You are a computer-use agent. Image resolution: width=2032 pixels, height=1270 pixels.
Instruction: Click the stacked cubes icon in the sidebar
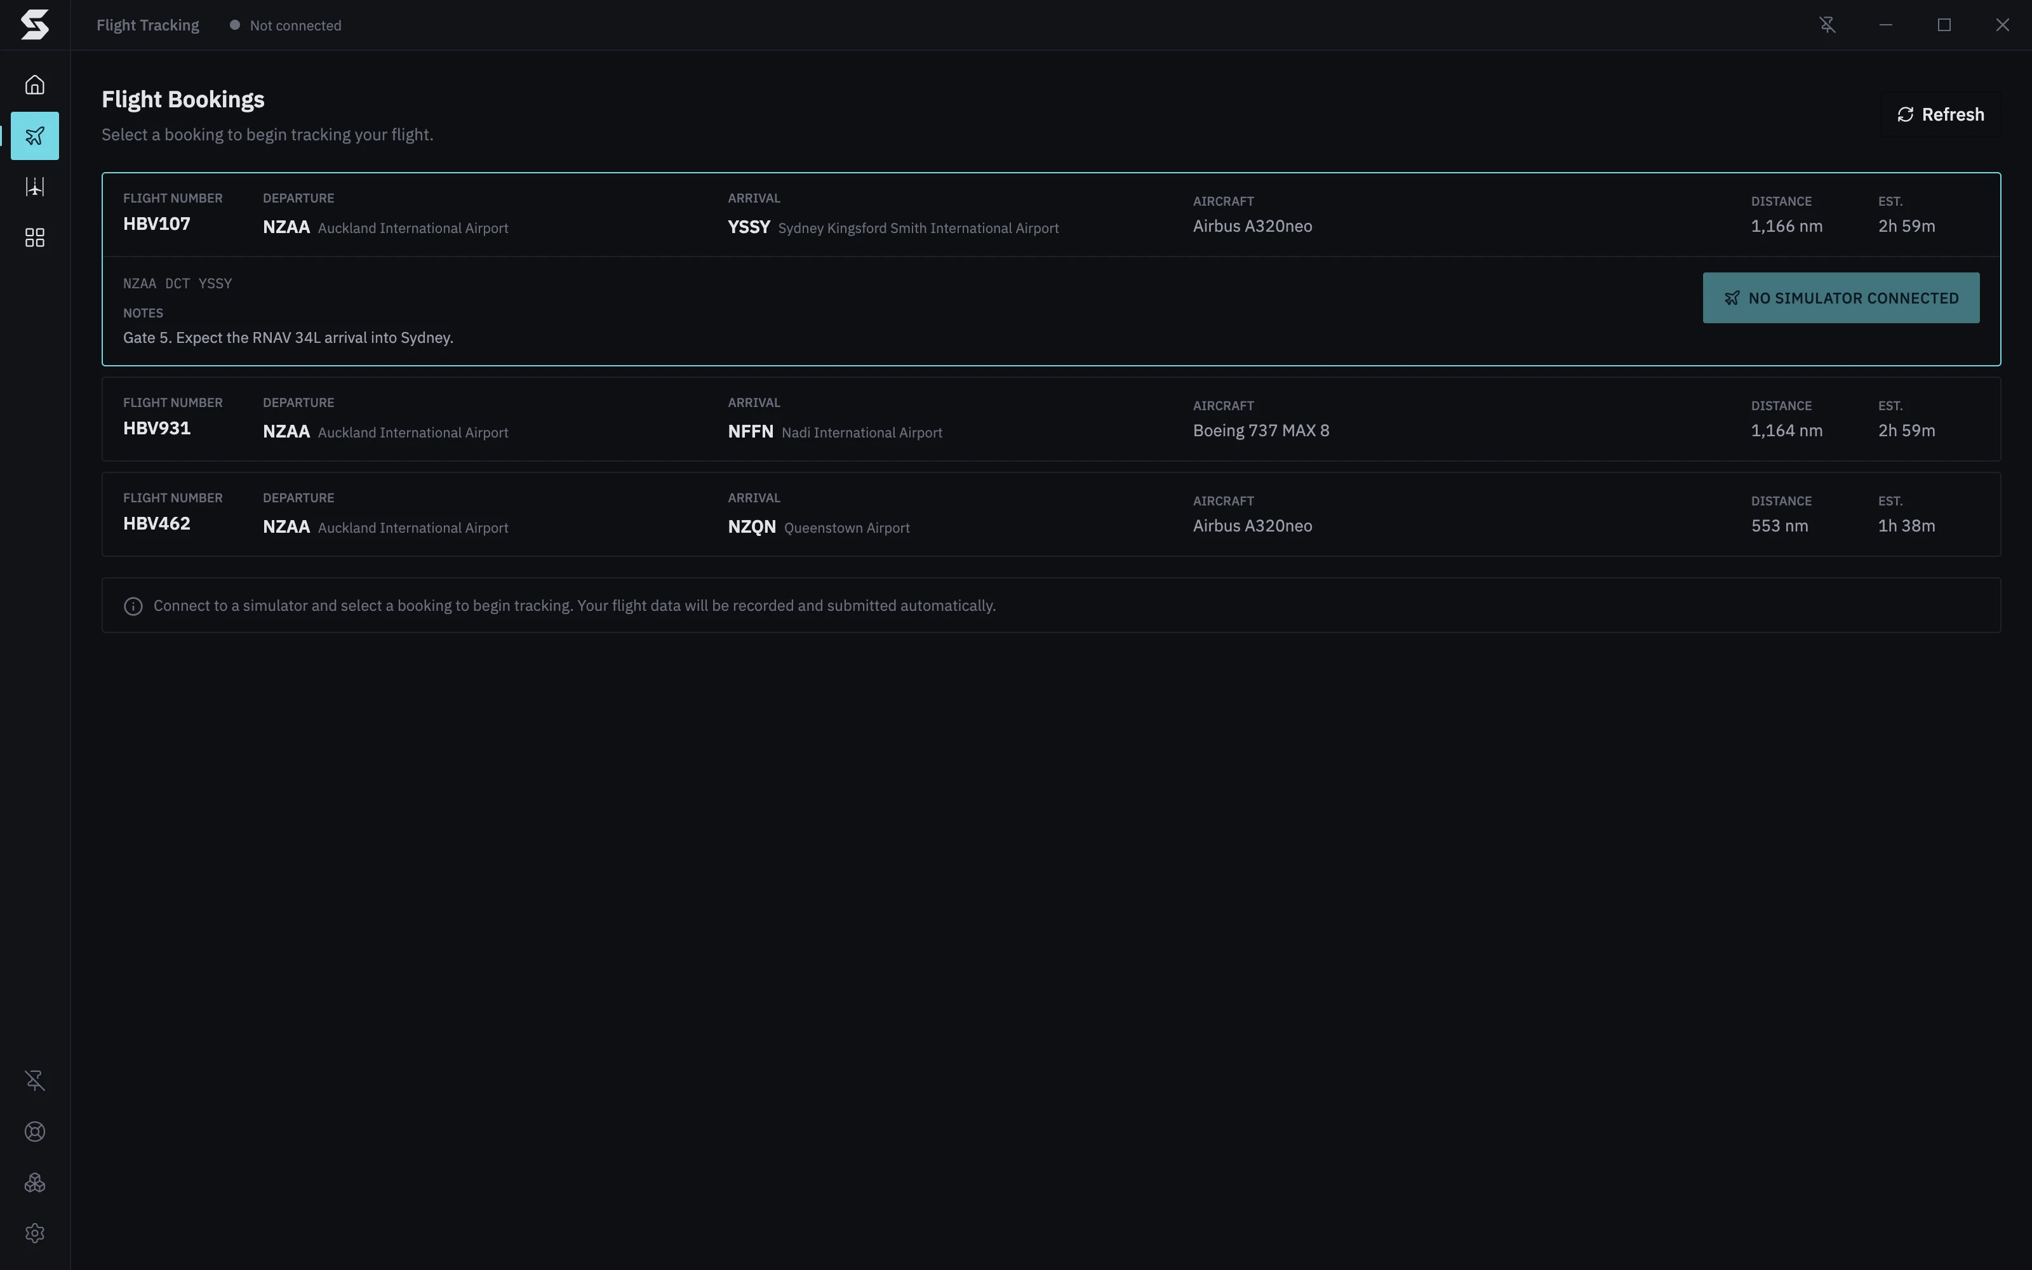click(34, 1182)
